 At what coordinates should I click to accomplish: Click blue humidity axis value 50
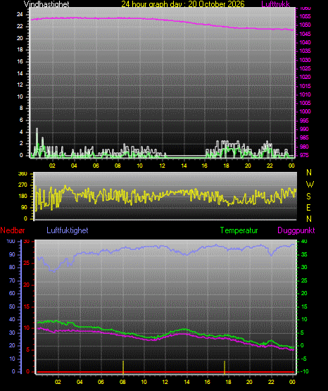click(x=12, y=306)
